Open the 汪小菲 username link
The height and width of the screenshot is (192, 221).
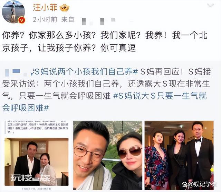[45, 8]
